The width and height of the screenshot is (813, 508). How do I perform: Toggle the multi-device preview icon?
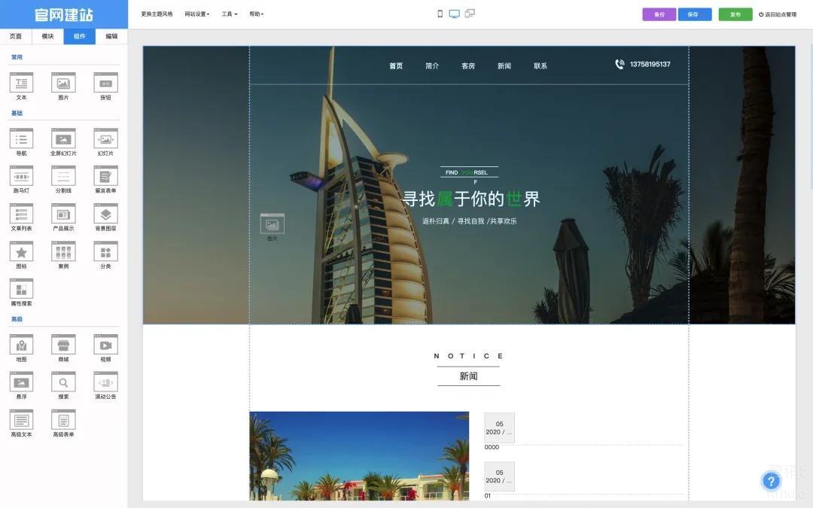pyautogui.click(x=470, y=14)
